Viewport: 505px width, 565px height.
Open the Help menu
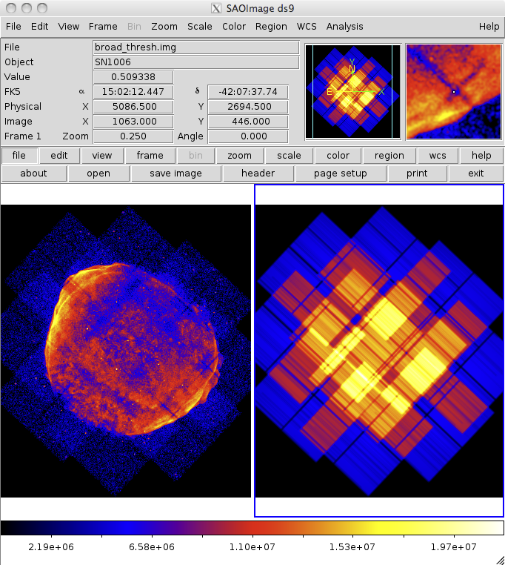tap(489, 26)
